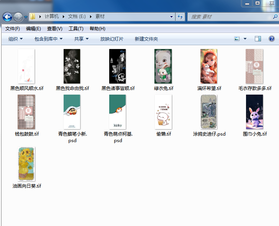Refresh the folder with the refresh icon
The height and width of the screenshot is (226, 279).
coord(180,17)
